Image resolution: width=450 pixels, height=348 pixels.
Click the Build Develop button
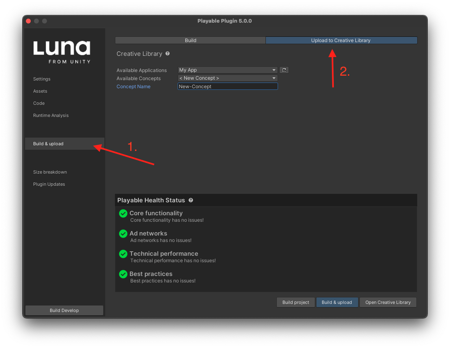click(x=64, y=310)
